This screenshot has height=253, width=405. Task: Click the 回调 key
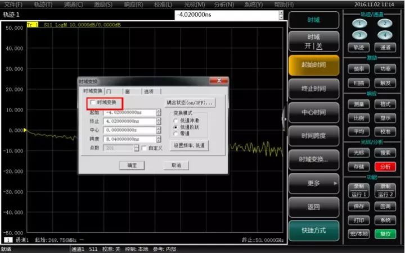click(x=385, y=206)
